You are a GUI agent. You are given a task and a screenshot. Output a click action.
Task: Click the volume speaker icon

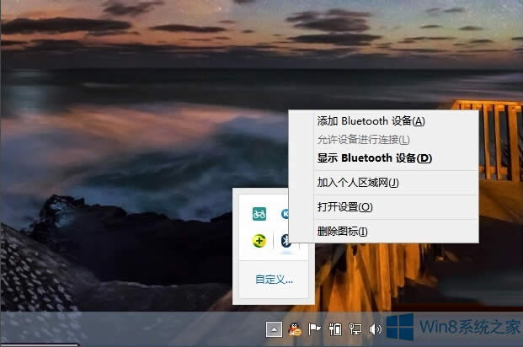click(375, 329)
